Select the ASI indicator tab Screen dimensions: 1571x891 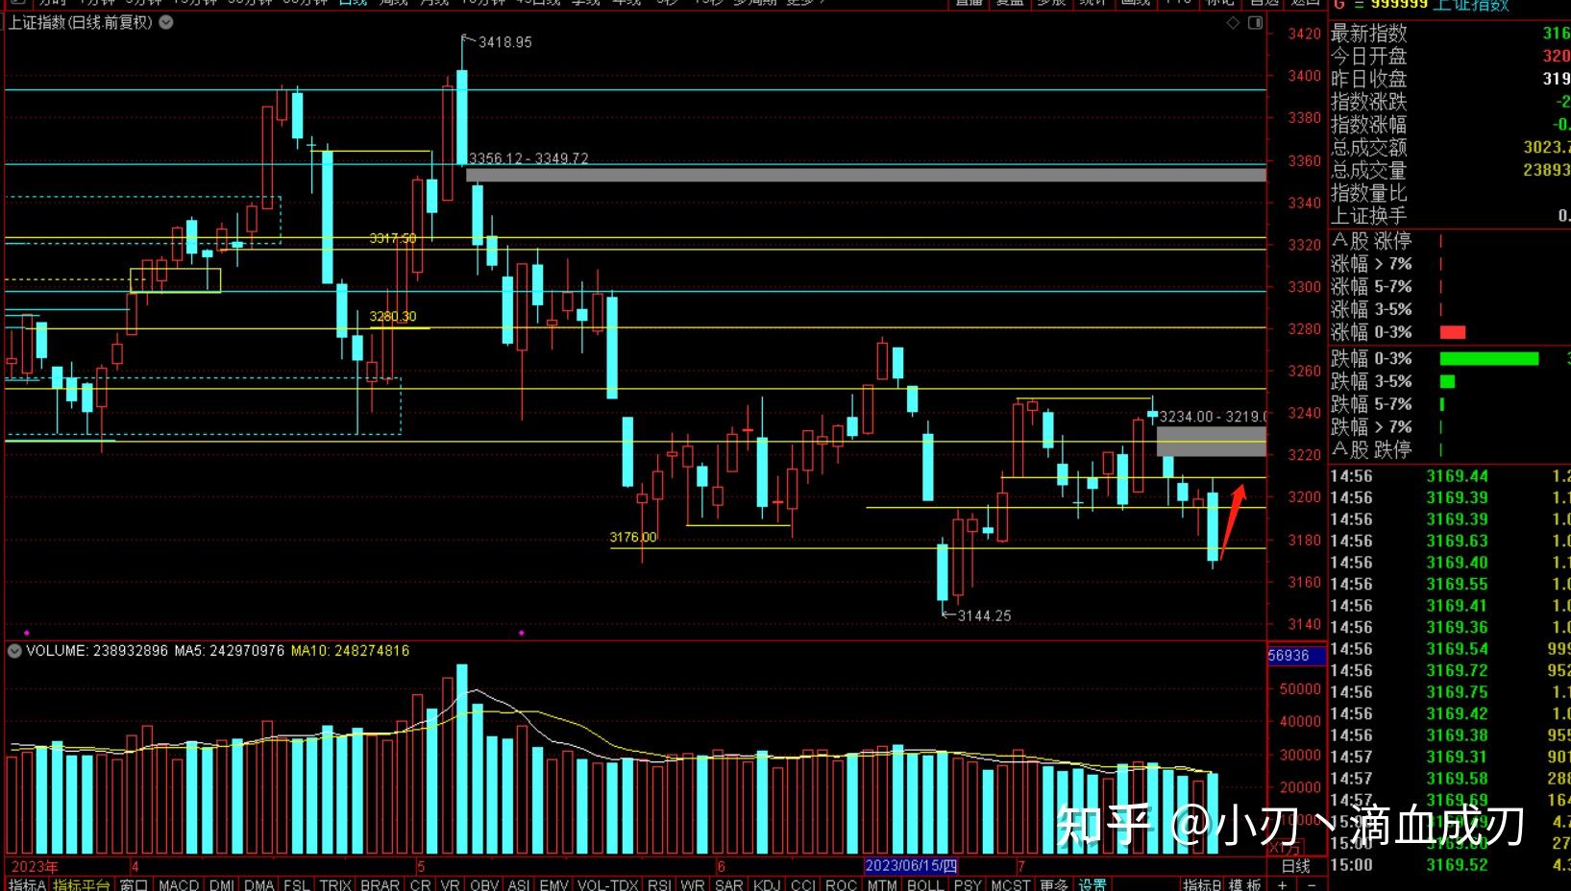(518, 884)
